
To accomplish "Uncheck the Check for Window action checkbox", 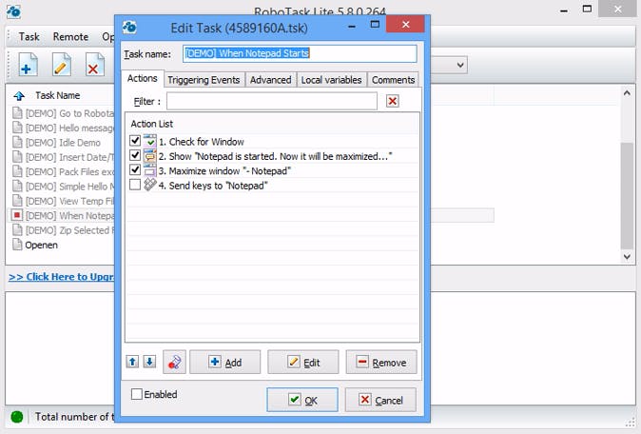I will [135, 141].
